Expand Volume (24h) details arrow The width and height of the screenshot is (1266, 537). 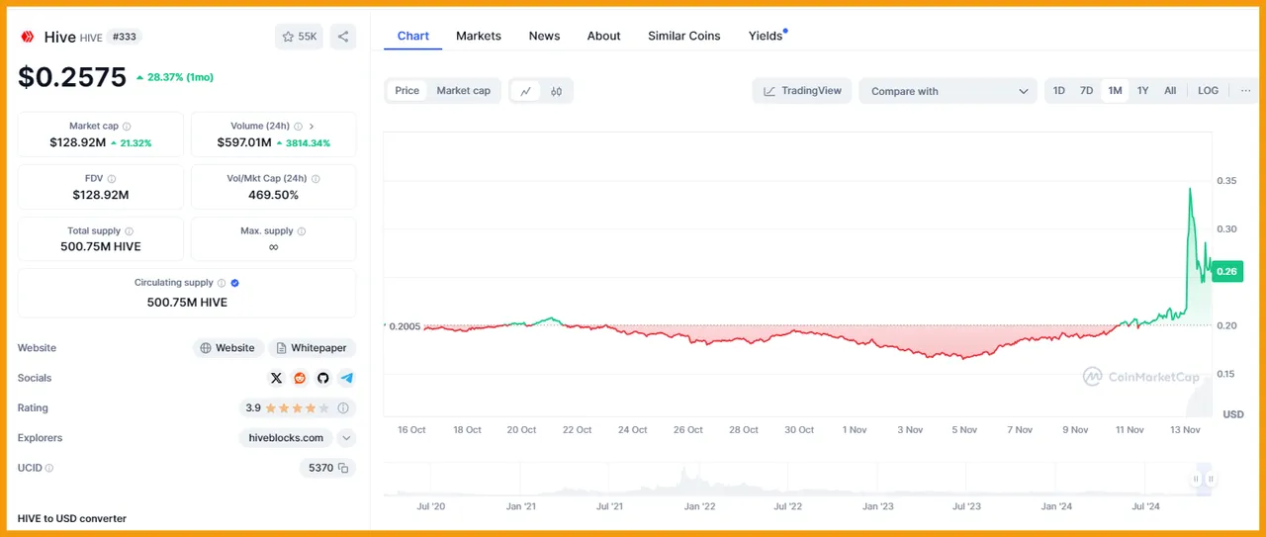[312, 127]
